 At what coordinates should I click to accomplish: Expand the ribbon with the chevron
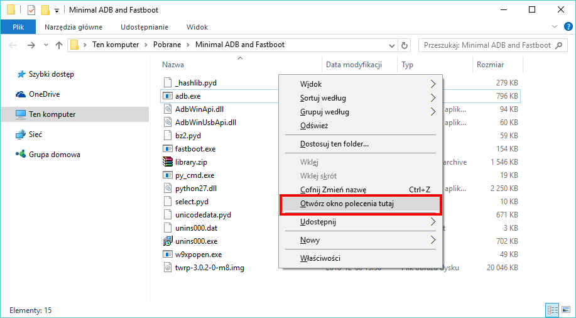(x=555, y=26)
